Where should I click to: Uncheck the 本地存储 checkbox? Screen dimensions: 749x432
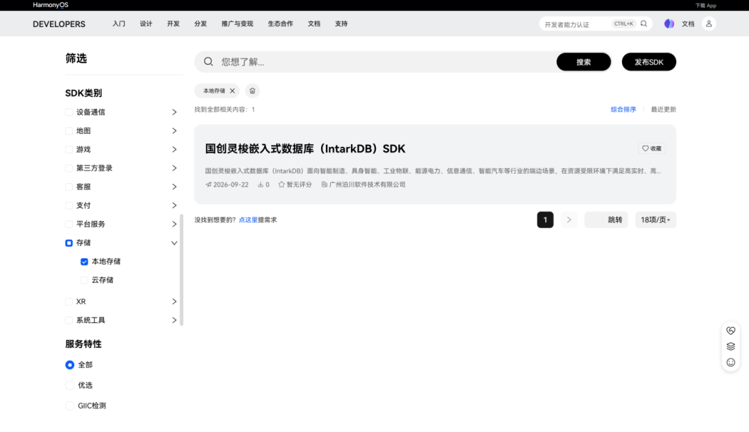84,261
